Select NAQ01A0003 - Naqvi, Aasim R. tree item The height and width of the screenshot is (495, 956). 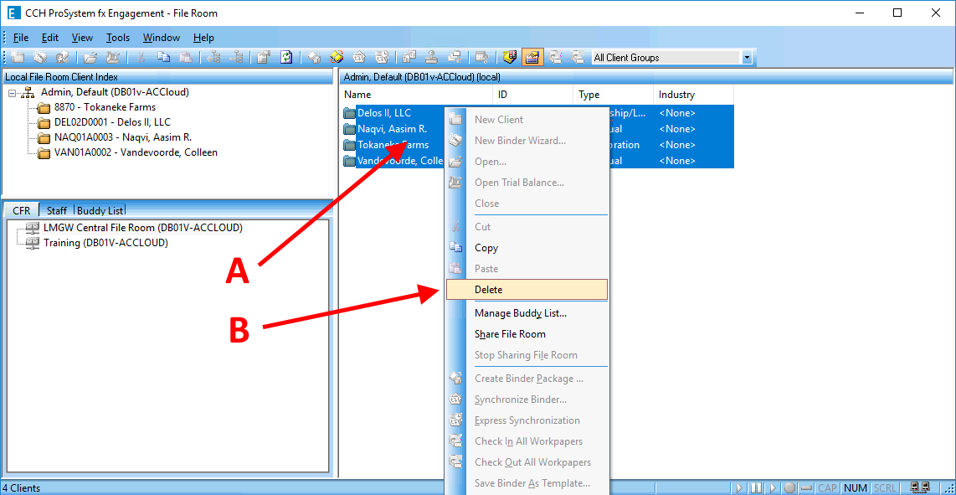tap(122, 137)
